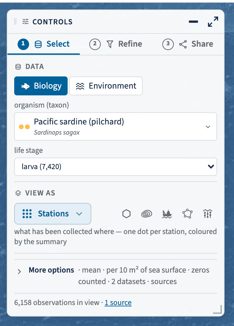
Task: Click the panel resize corner handle
Action: (218, 309)
